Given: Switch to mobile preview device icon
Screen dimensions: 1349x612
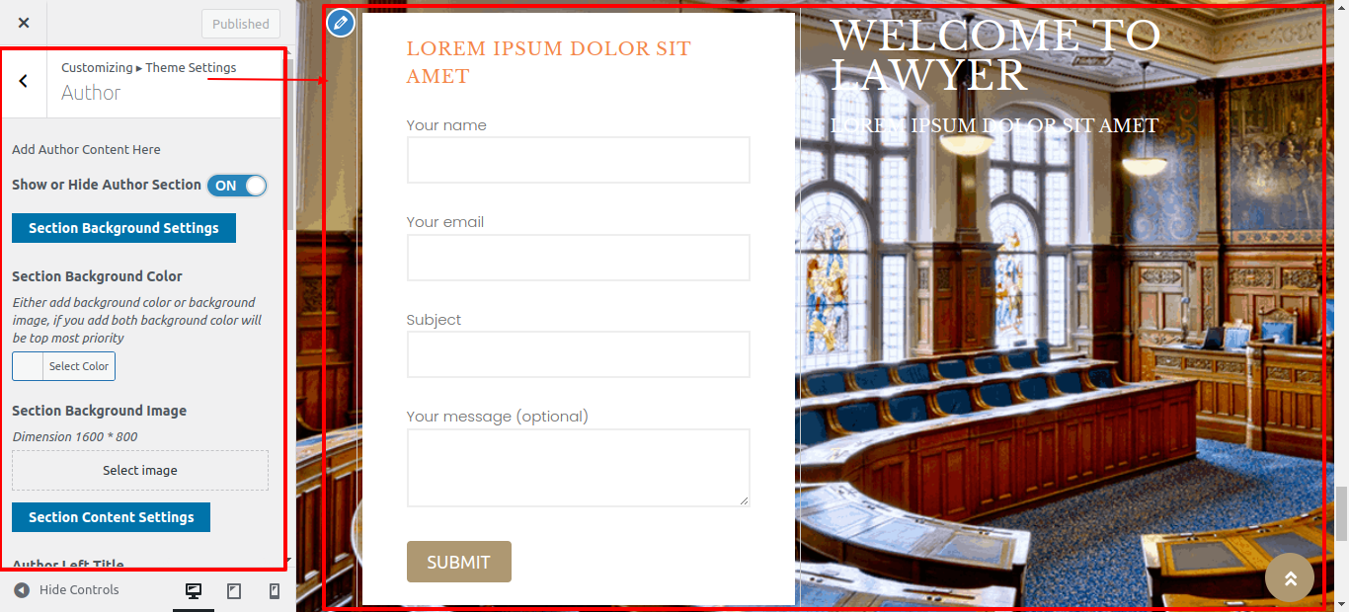Looking at the screenshot, I should point(275,591).
